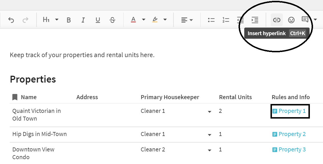Select the Primary Housekeeper column header
Image resolution: width=323 pixels, height=164 pixels.
tap(170, 97)
